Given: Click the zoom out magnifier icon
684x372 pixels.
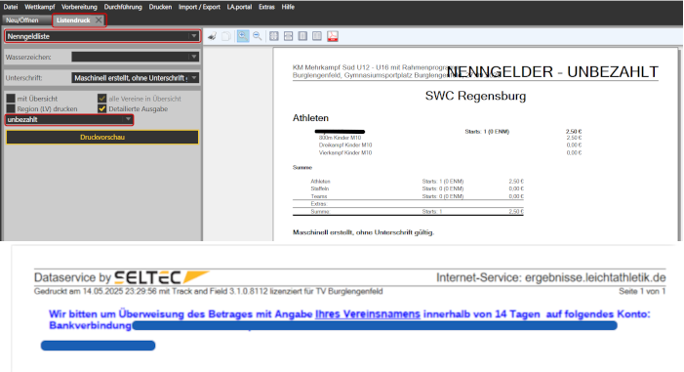Looking at the screenshot, I should pos(258,36).
